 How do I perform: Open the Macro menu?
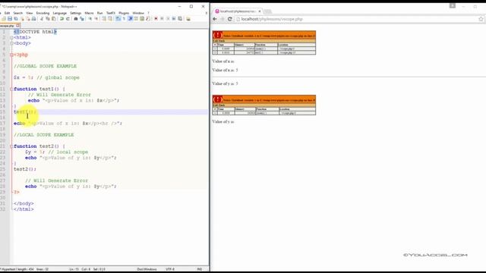(89, 13)
